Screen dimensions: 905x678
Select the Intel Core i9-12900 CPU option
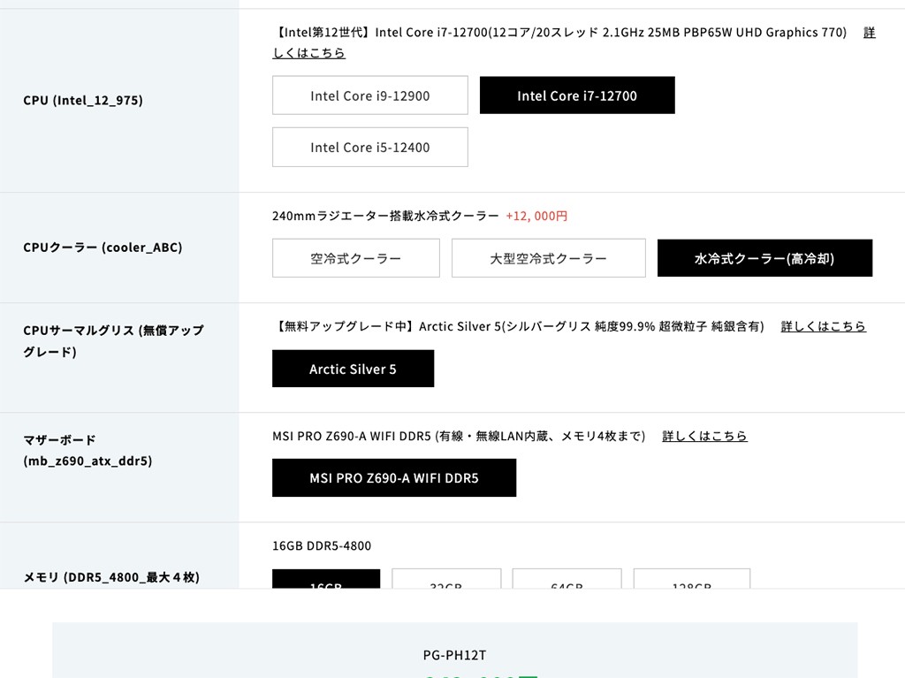coord(369,95)
